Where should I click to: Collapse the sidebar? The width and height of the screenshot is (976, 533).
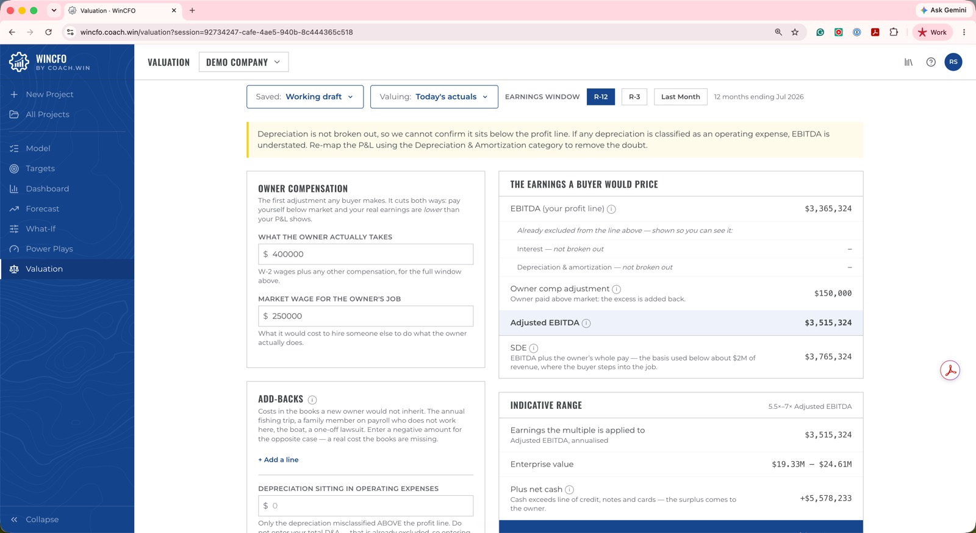(x=35, y=520)
